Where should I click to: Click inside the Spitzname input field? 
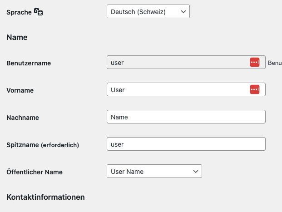click(185, 144)
